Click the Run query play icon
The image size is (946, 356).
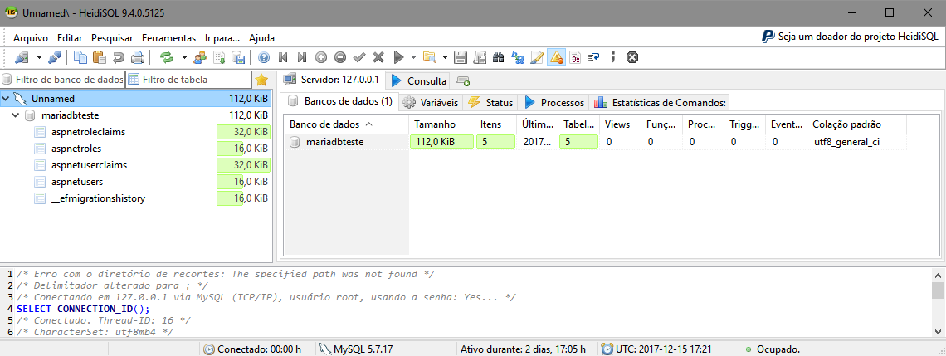pos(398,58)
